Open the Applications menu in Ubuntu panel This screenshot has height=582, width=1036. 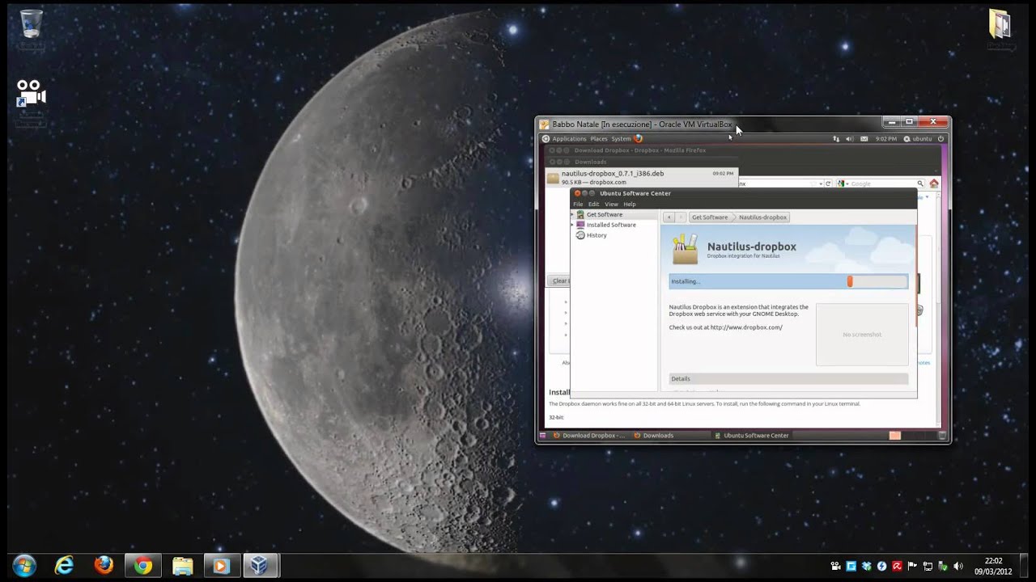tap(569, 139)
